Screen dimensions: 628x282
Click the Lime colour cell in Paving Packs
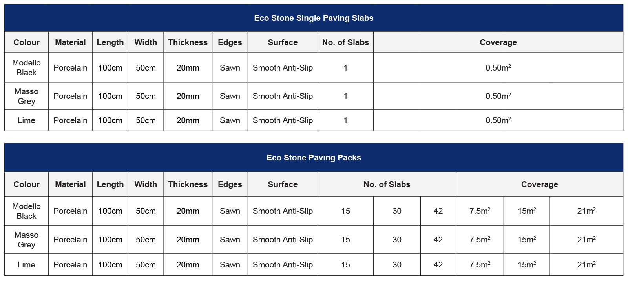pos(26,265)
